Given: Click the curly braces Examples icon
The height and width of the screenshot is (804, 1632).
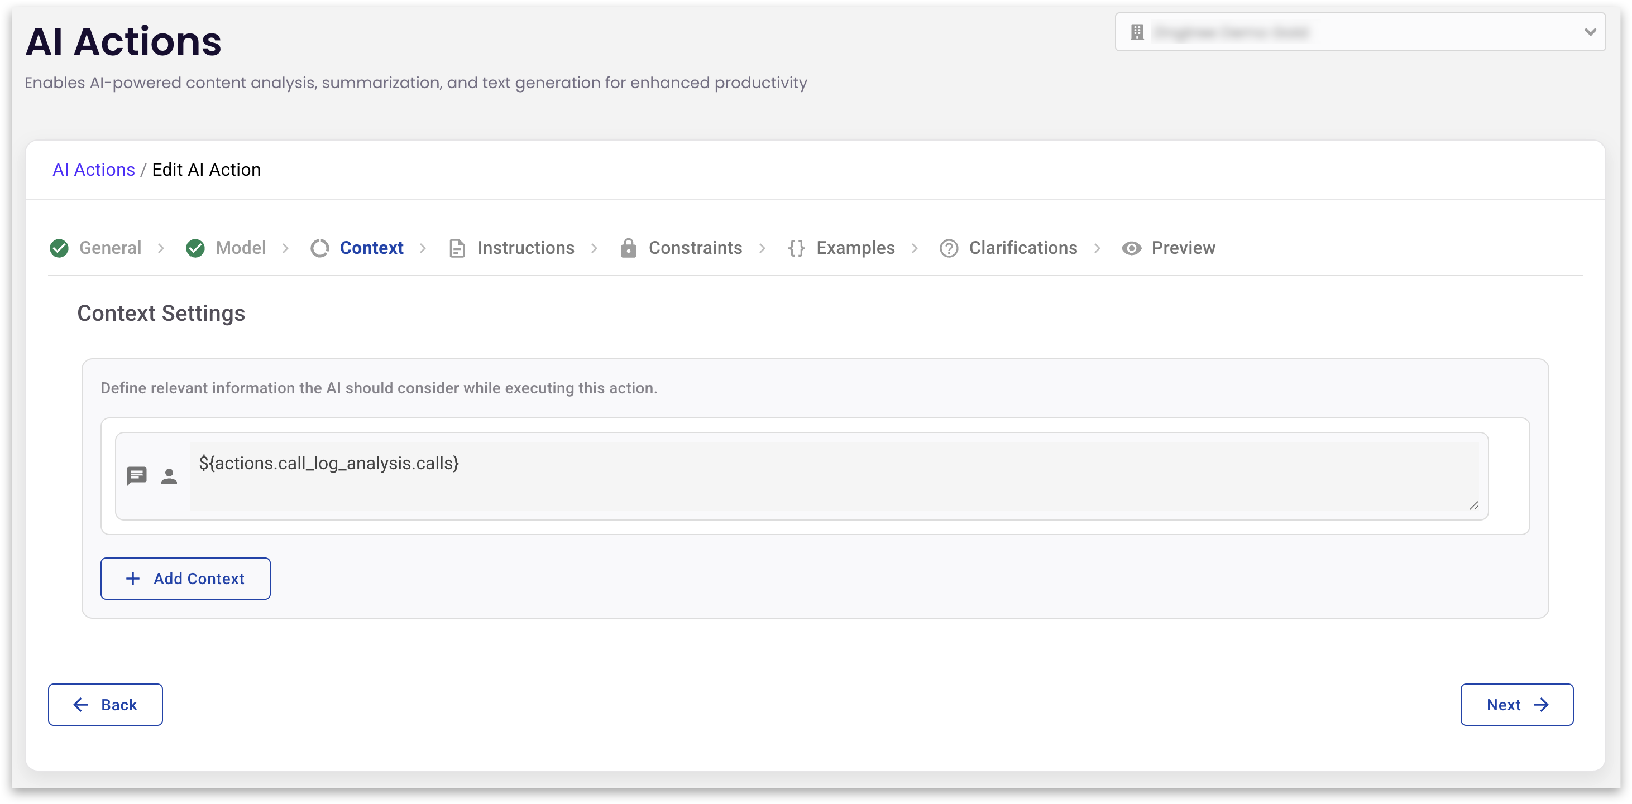Looking at the screenshot, I should pos(796,248).
